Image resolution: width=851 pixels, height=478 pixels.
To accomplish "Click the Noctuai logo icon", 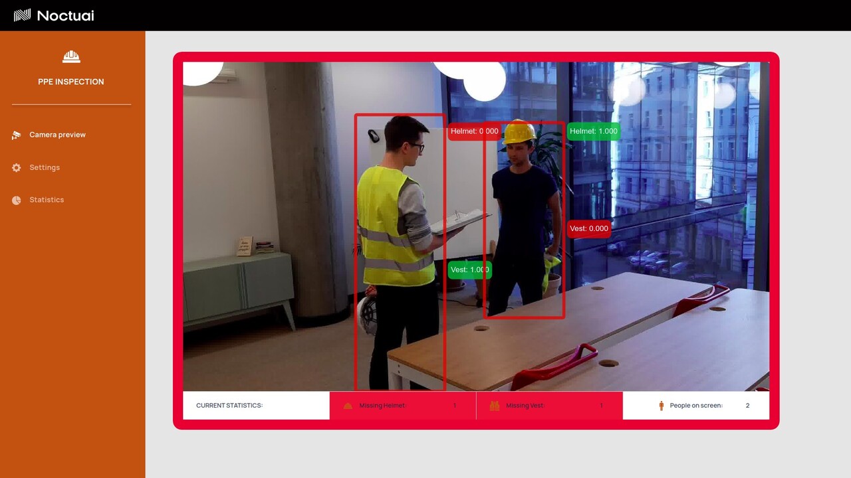I will click(22, 15).
